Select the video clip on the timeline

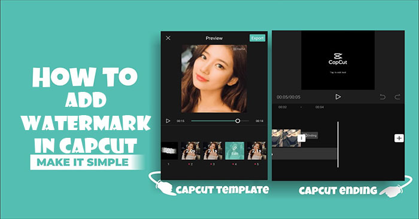[x=286, y=138]
